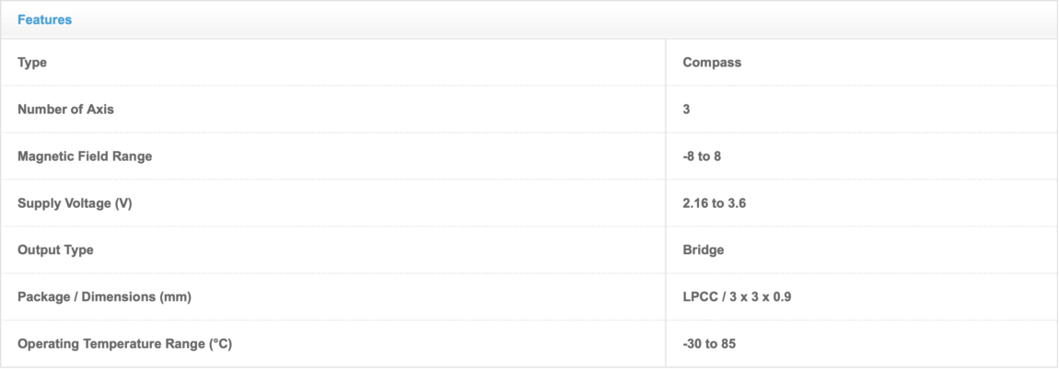
Task: Select the Supply Voltage (V) label
Action: pyautogui.click(x=75, y=203)
